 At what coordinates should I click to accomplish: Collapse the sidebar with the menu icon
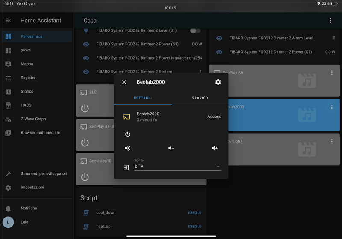[8, 21]
